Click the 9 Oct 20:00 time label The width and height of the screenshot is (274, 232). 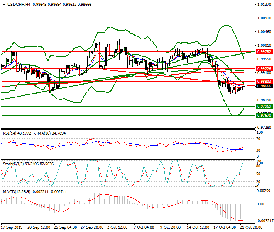click(170, 227)
